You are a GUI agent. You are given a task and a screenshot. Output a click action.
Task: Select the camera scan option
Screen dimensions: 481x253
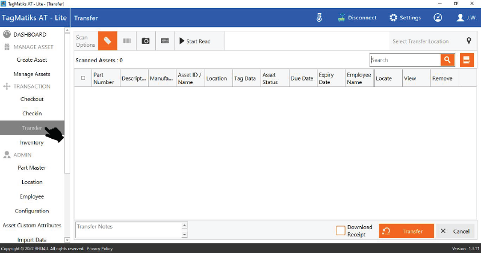tap(145, 41)
